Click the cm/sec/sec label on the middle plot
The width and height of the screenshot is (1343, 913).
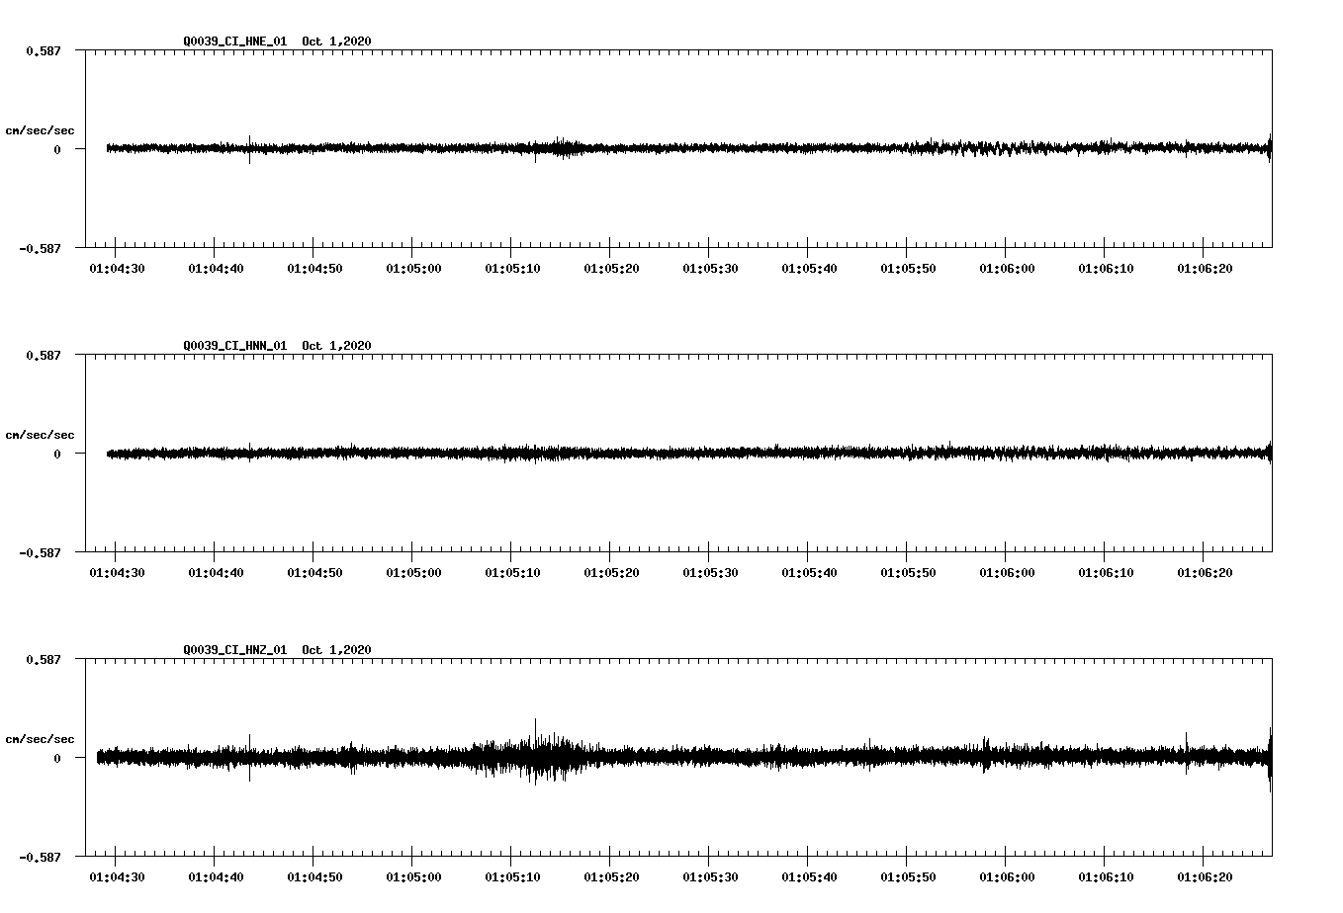[x=41, y=434]
